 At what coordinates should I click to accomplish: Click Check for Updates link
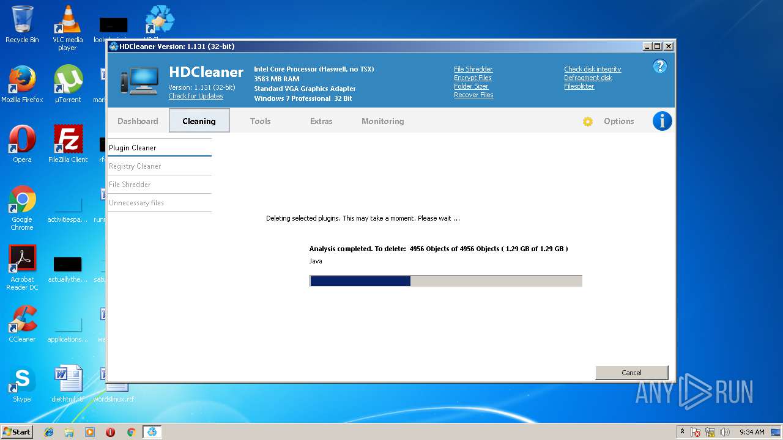point(196,96)
